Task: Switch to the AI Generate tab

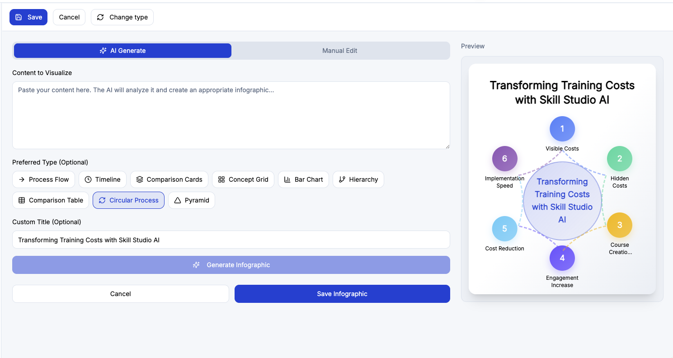Action: pyautogui.click(x=122, y=51)
